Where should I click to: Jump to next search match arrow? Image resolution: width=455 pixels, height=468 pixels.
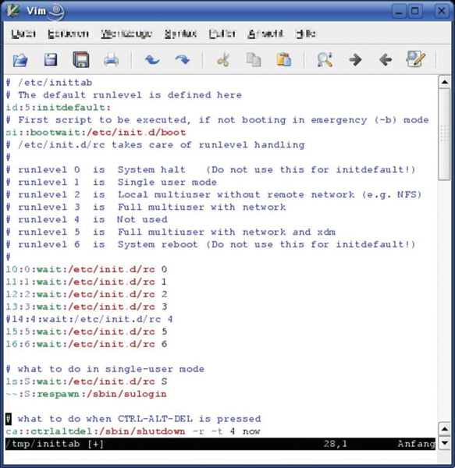pos(355,60)
